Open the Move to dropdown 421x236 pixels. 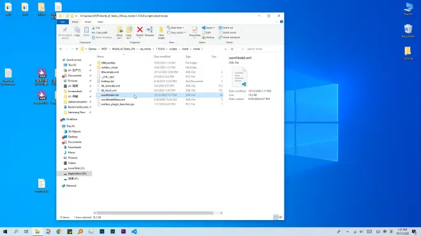119,36
